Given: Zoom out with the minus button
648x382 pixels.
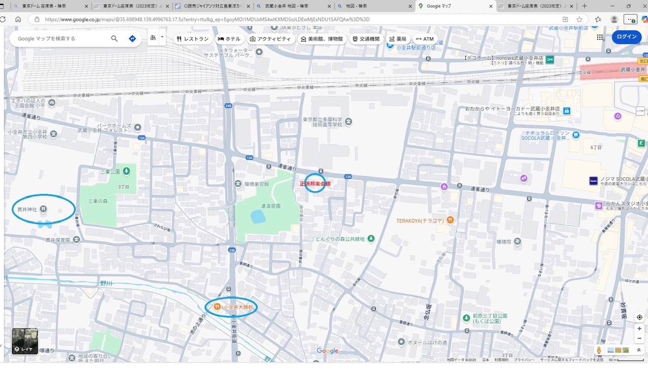Looking at the screenshot, I should [x=639, y=338].
